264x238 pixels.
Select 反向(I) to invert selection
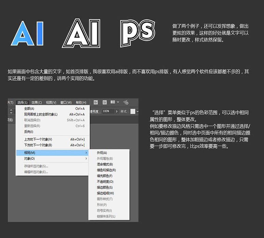(29, 132)
